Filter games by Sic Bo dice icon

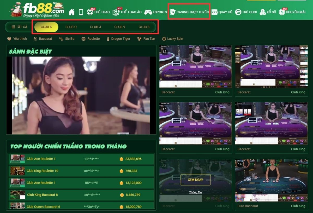[67, 39]
